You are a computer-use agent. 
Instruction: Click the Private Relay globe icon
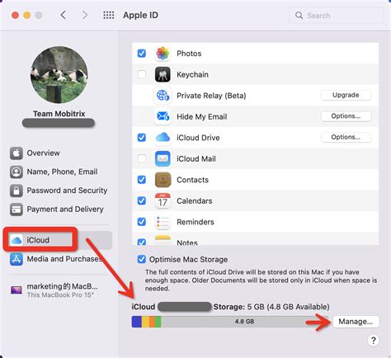click(163, 96)
